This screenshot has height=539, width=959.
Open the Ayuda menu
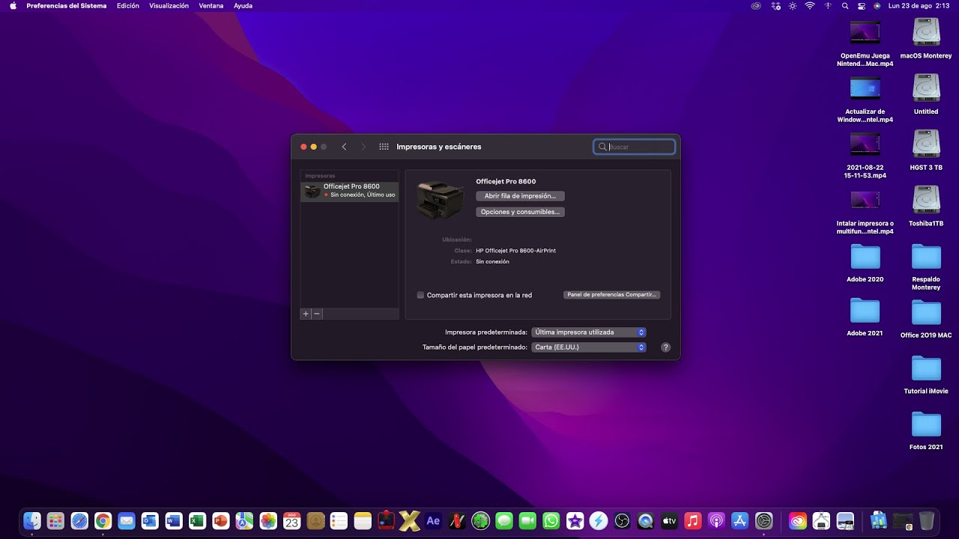pyautogui.click(x=243, y=5)
